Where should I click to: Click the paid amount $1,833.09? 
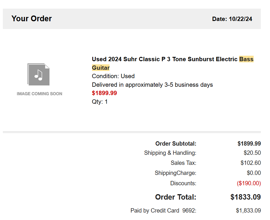click(x=248, y=211)
